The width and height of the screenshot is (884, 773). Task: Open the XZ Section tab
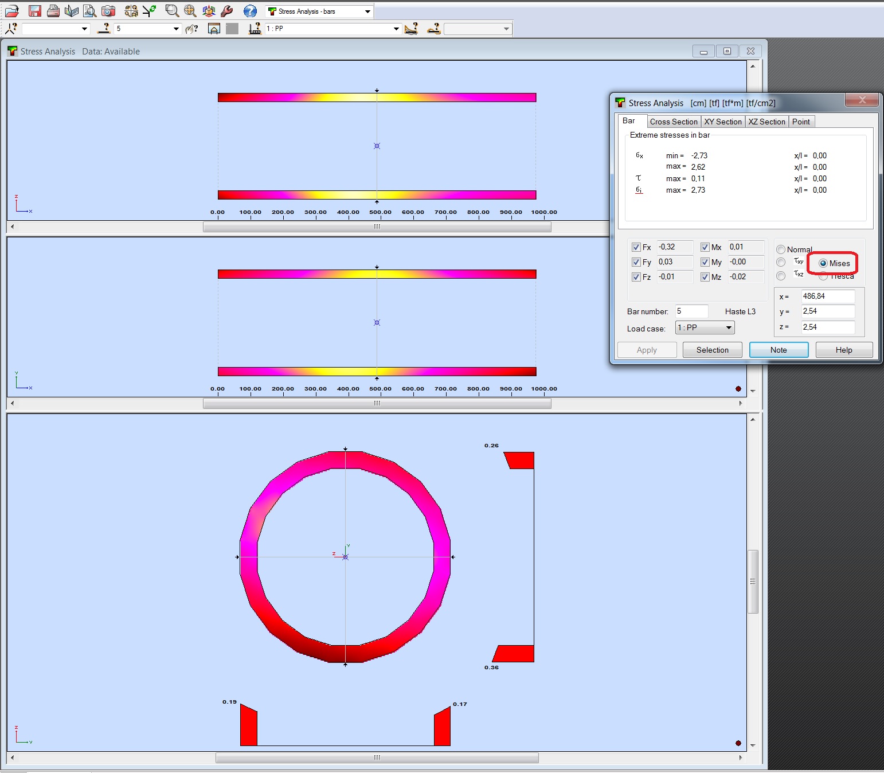766,121
